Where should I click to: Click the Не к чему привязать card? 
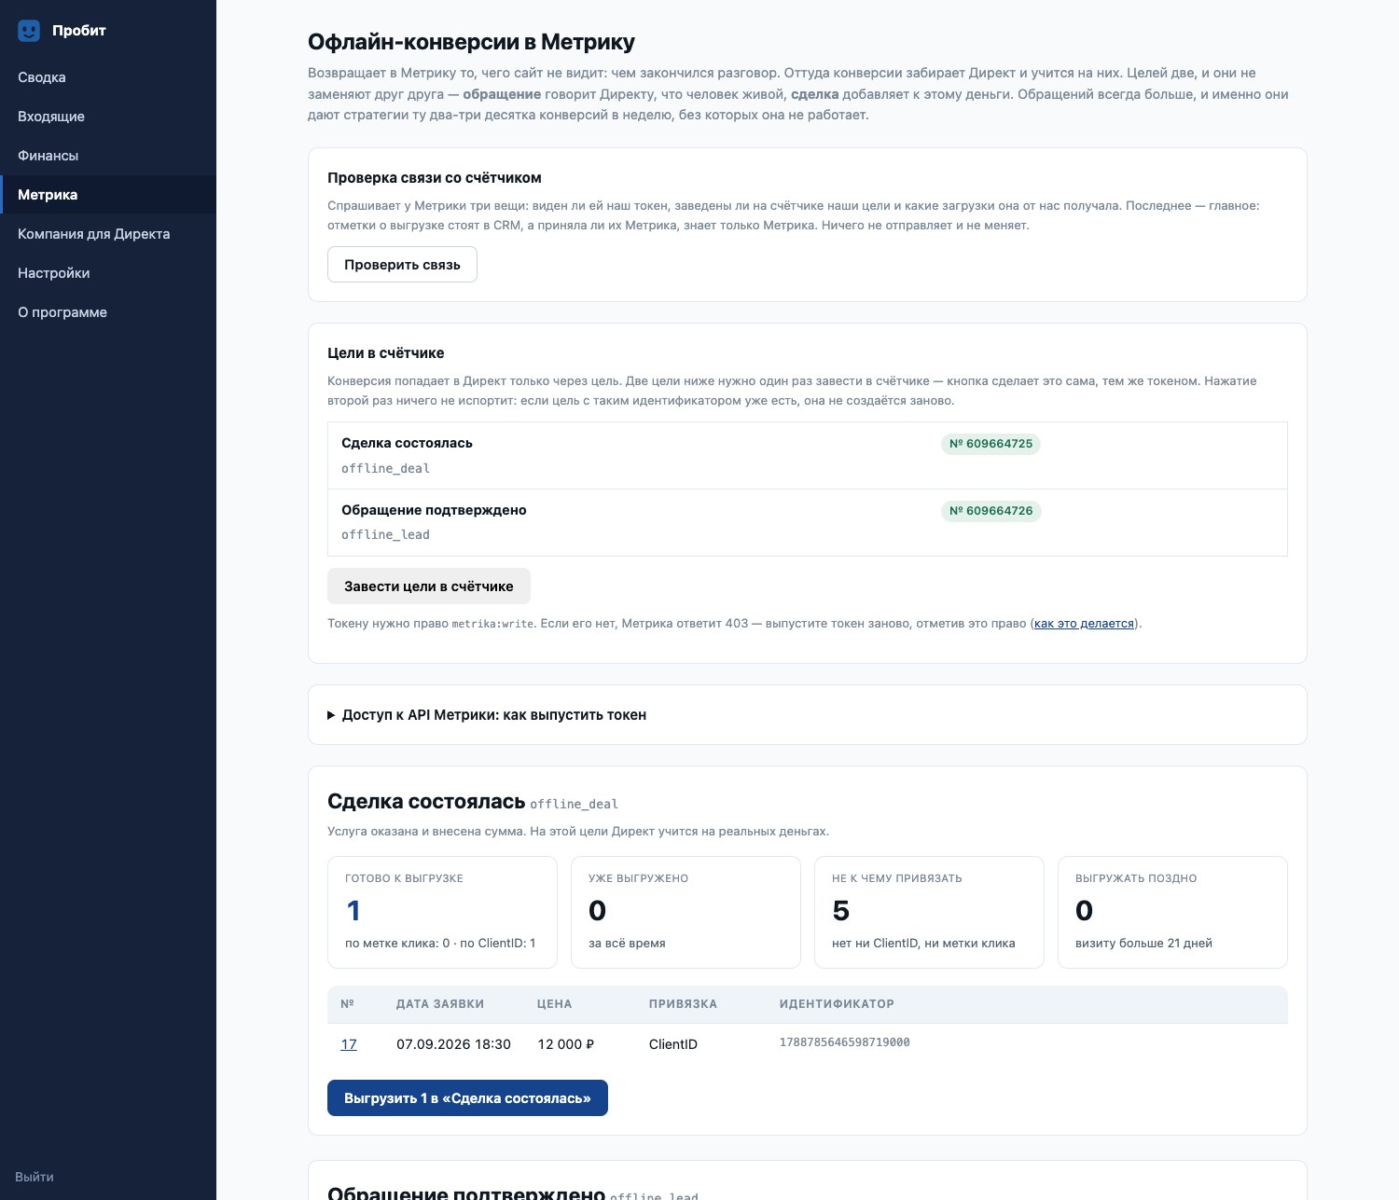(929, 913)
